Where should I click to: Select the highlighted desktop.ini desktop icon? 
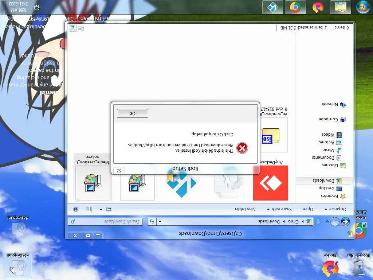[18, 265]
